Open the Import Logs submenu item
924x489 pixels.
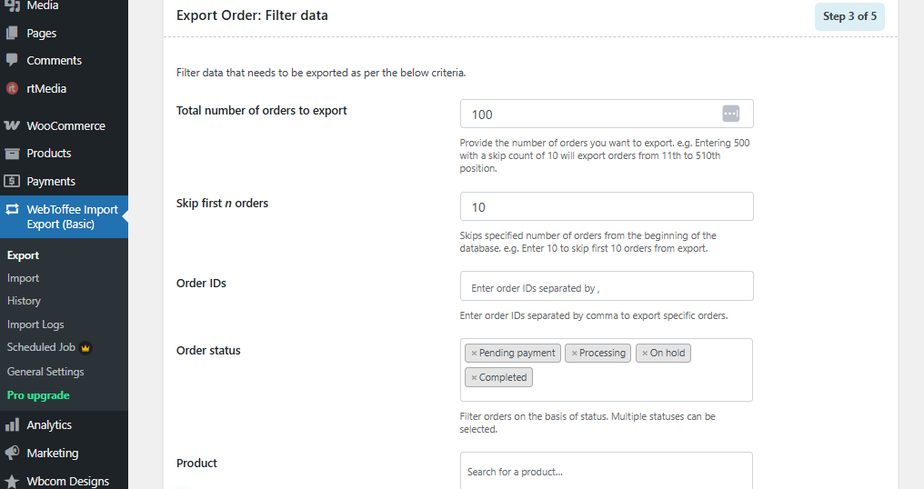tap(35, 324)
